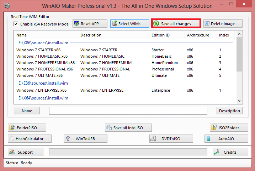The height and width of the screenshot is (171, 255).
Task: Open Select WIMs file picker
Action: coord(126,24)
